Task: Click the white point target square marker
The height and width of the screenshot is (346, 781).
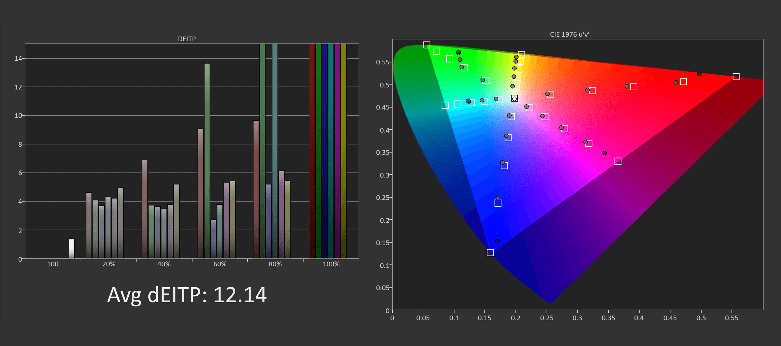Action: point(514,98)
